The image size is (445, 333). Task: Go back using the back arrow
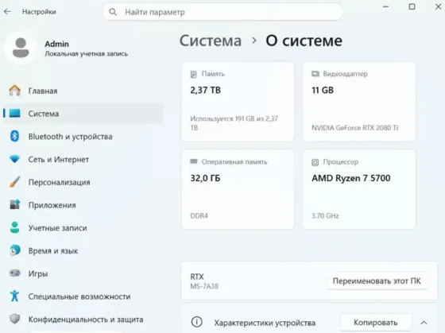pyautogui.click(x=7, y=12)
